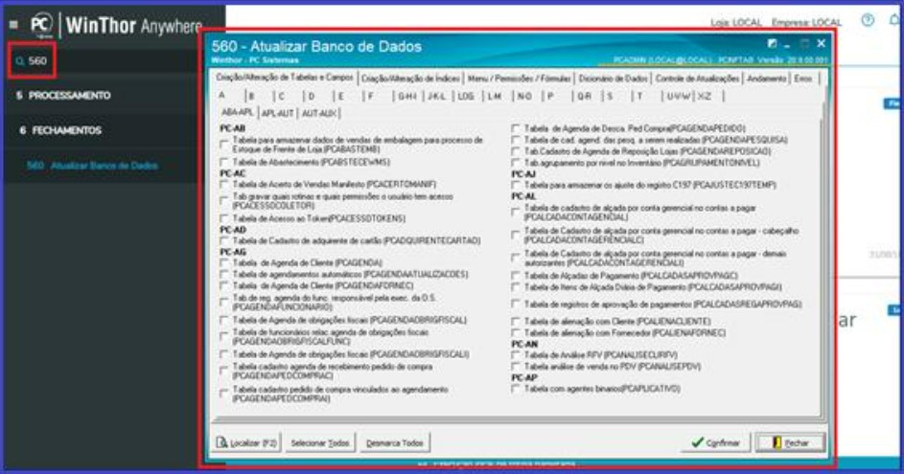Check PCABASTEMB table checkbox
This screenshot has height=474, width=904.
click(223, 145)
